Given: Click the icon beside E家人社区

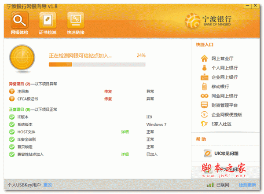Looking at the screenshot, I should tap(204, 124).
